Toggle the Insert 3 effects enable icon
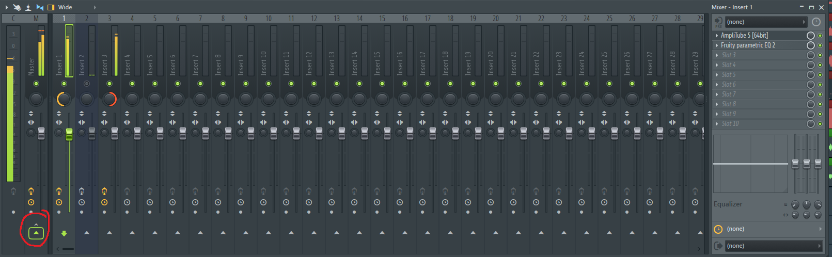833x257 pixels. click(x=104, y=192)
